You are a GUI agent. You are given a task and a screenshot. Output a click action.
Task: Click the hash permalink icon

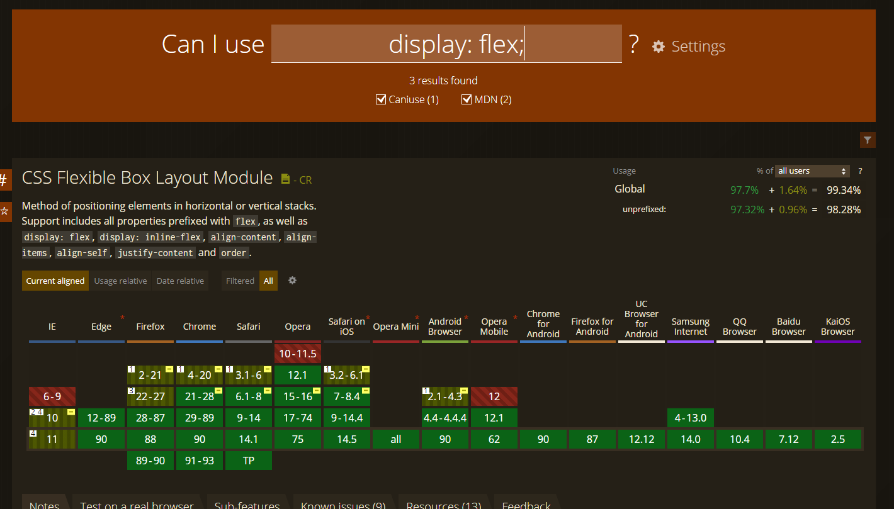(4, 181)
